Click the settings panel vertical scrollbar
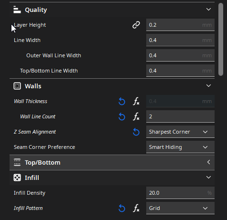This screenshot has height=220, width=227. coord(221,39)
